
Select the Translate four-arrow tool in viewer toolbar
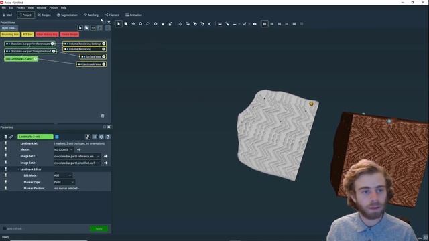click(x=133, y=24)
